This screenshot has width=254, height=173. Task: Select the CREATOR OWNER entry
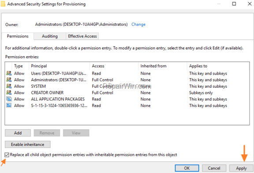coord(127,93)
